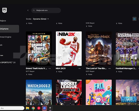The height and width of the screenshot is (111, 139).
Task: Click the Windows taskbar 'Ara' search box
Action: pos(12,108)
